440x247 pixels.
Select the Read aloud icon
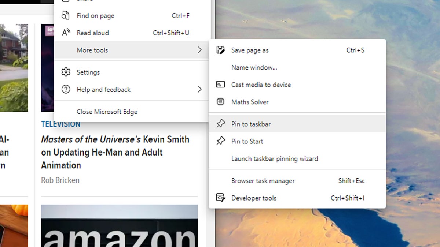66,33
